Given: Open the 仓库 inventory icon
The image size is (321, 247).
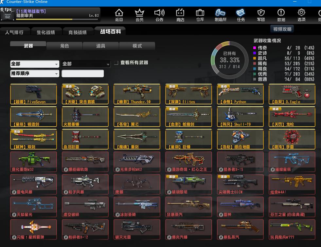Looking at the screenshot, I should 200,15.
